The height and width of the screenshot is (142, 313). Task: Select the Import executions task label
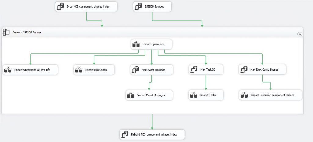(x=96, y=70)
